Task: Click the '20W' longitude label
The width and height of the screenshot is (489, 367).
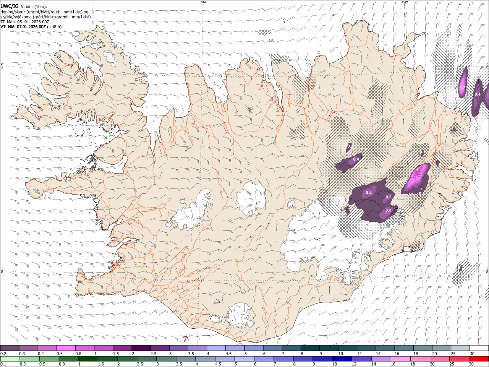Action: (203, 2)
